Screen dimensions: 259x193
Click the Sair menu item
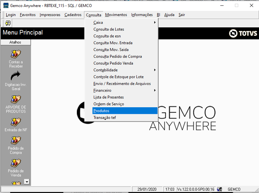[181, 15]
